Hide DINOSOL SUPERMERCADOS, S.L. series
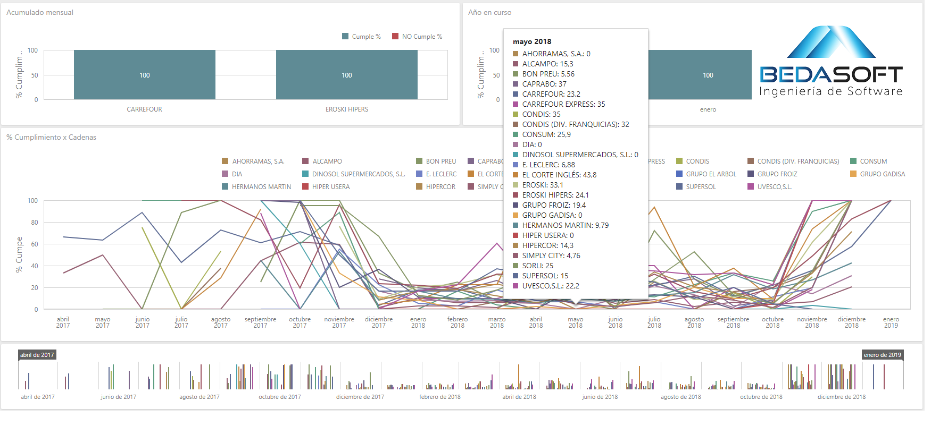This screenshot has width=931, height=426. (x=305, y=174)
